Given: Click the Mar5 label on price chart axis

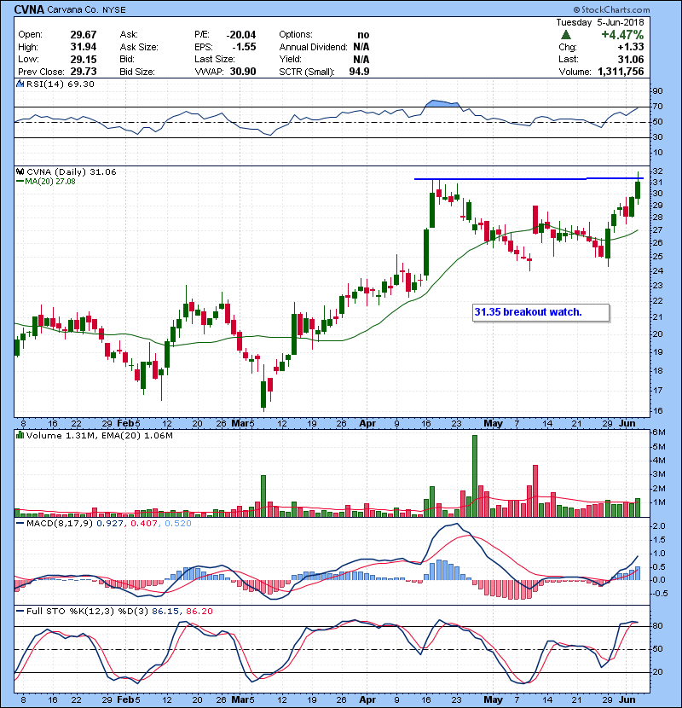Looking at the screenshot, I should (x=243, y=424).
